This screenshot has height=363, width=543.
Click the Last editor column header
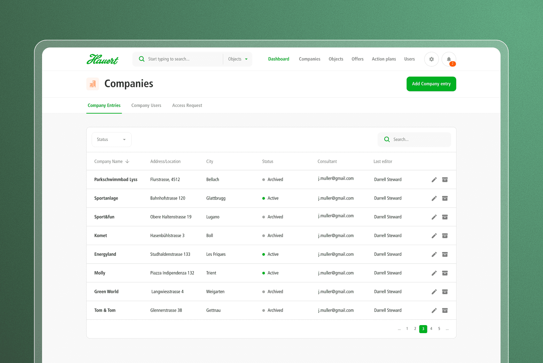click(x=383, y=162)
